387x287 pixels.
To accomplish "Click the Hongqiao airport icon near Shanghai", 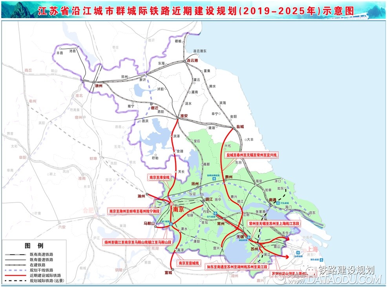I will point(298,253).
